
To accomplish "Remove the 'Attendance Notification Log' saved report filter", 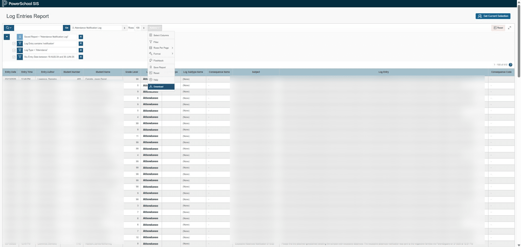I will (x=81, y=37).
